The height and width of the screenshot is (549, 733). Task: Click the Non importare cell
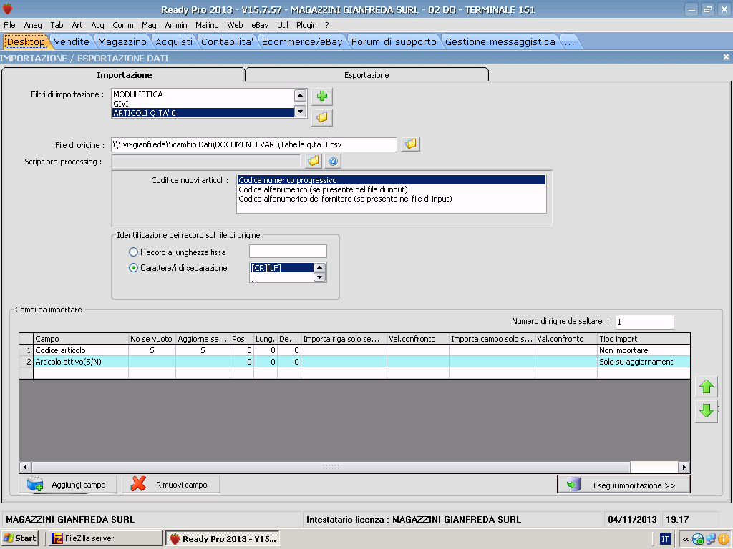(644, 350)
